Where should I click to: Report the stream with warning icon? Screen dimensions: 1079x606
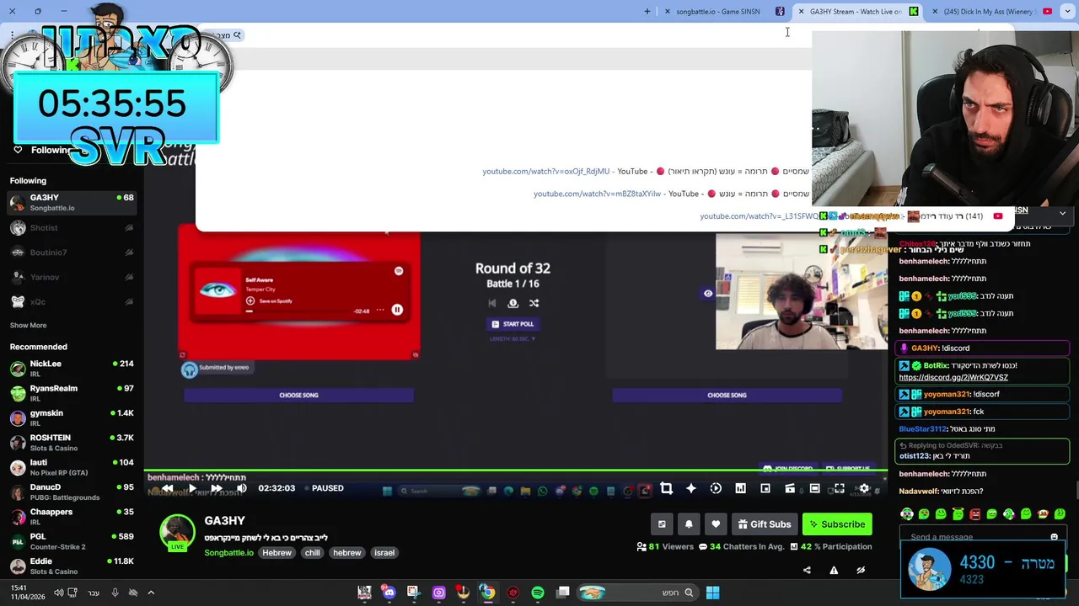(x=834, y=570)
